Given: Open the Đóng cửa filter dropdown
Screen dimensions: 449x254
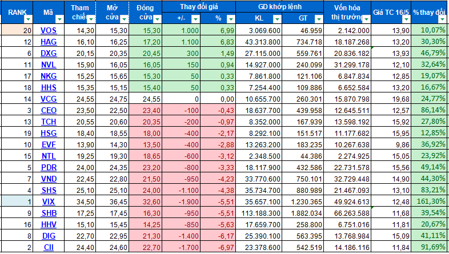Looking at the screenshot, I should tap(157, 19).
